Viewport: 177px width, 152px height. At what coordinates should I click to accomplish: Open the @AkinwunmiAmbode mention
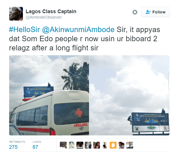[x=78, y=29]
